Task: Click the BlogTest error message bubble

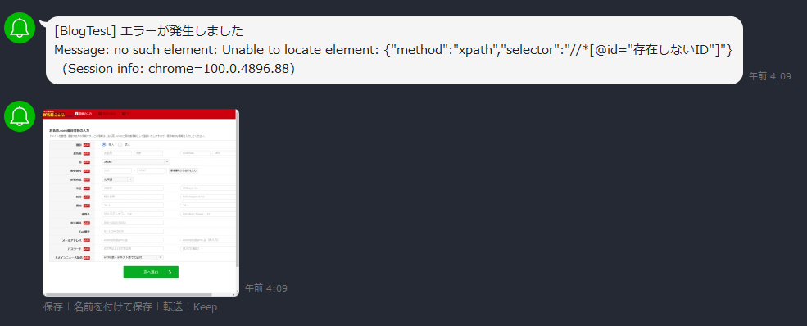Action: 394,51
